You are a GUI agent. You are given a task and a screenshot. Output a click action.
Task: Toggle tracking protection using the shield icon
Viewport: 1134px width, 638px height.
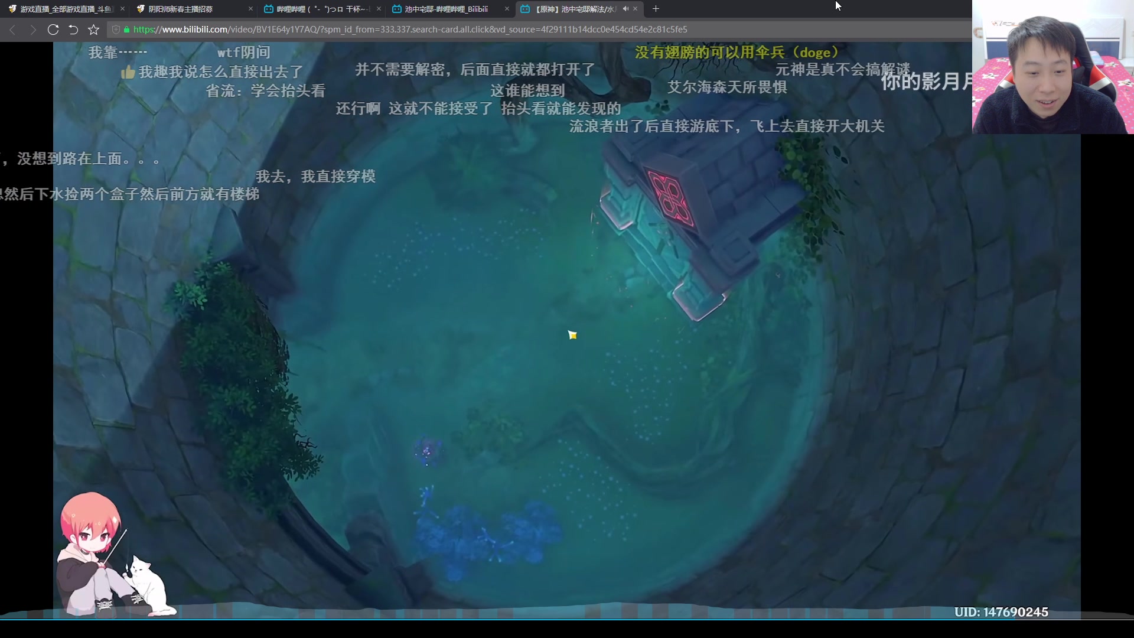click(115, 30)
